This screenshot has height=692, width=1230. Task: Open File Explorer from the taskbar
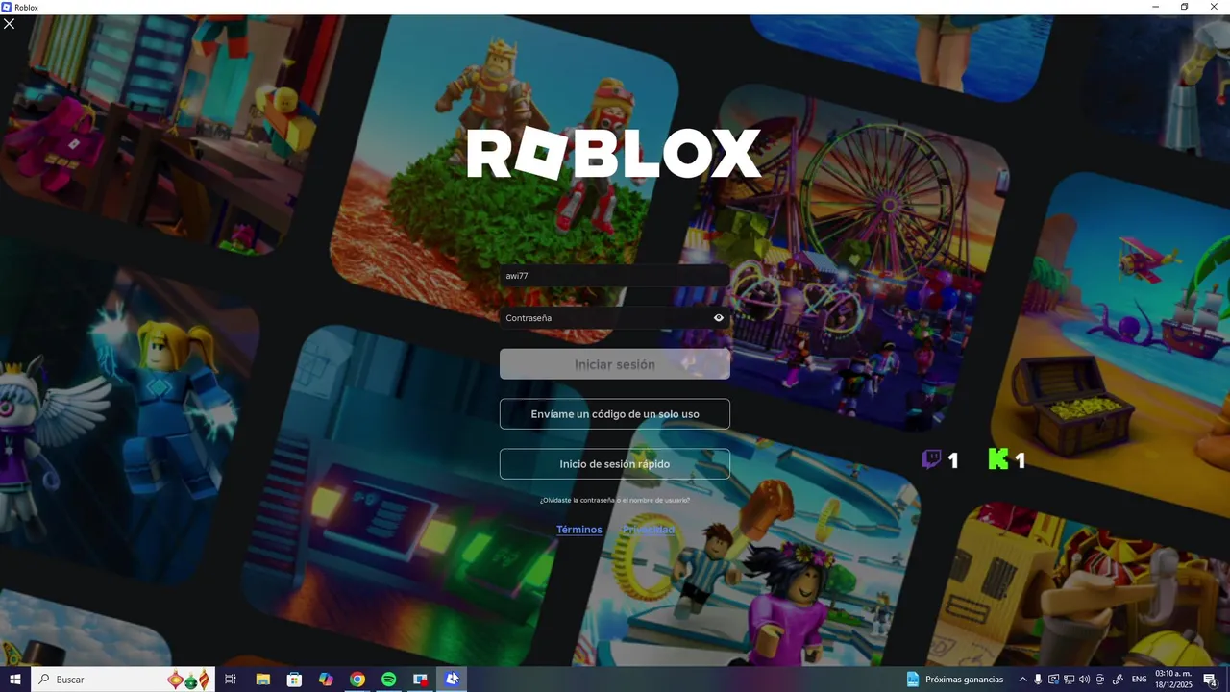click(x=262, y=680)
